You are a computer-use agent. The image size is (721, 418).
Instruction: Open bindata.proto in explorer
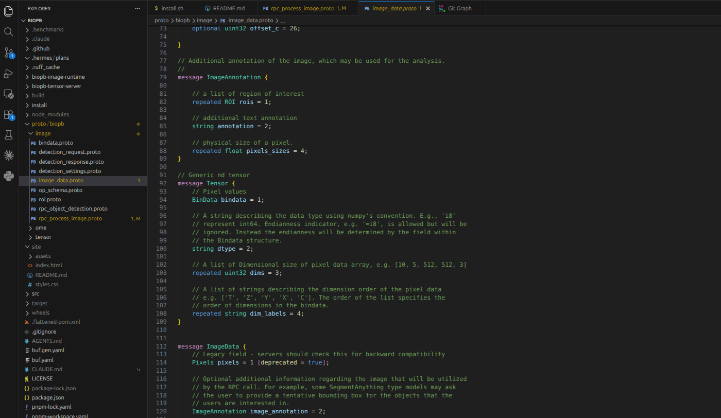(x=56, y=143)
